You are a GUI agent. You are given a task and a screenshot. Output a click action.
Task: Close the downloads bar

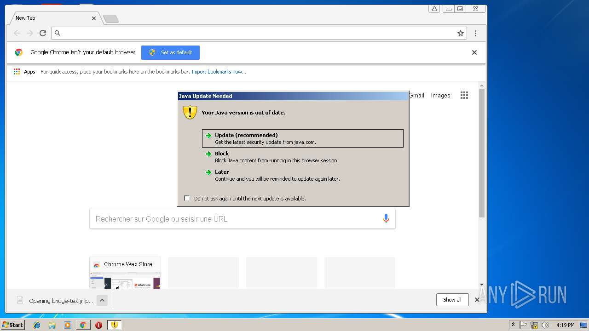pos(477,300)
